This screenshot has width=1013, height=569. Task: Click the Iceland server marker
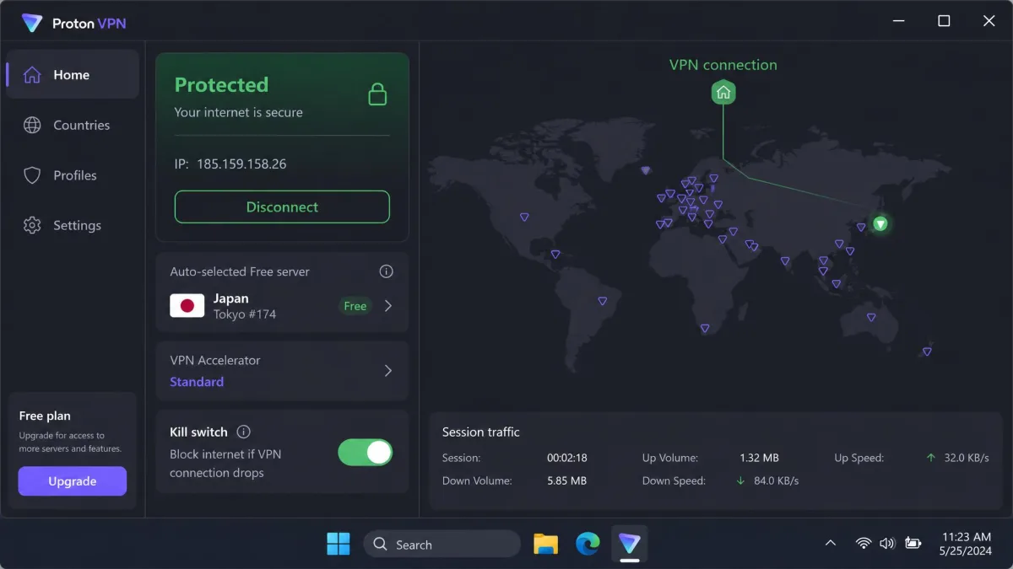pyautogui.click(x=646, y=170)
